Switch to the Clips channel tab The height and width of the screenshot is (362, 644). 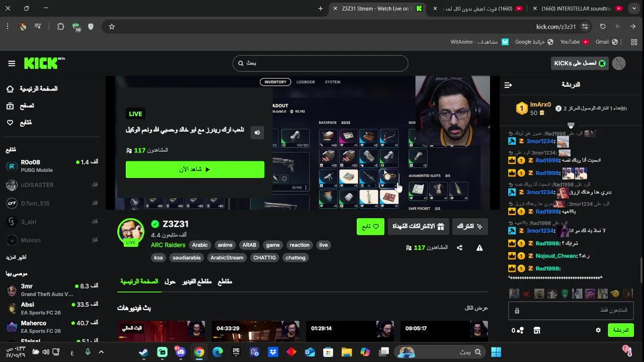(x=225, y=282)
